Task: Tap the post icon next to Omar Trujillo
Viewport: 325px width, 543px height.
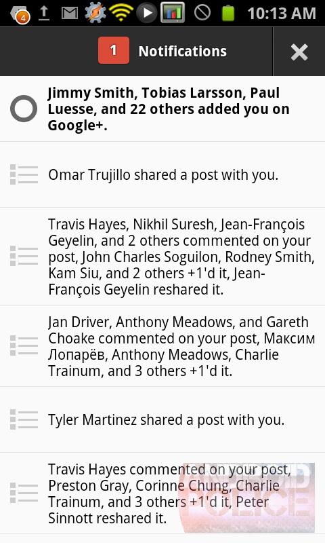Action: click(24, 174)
